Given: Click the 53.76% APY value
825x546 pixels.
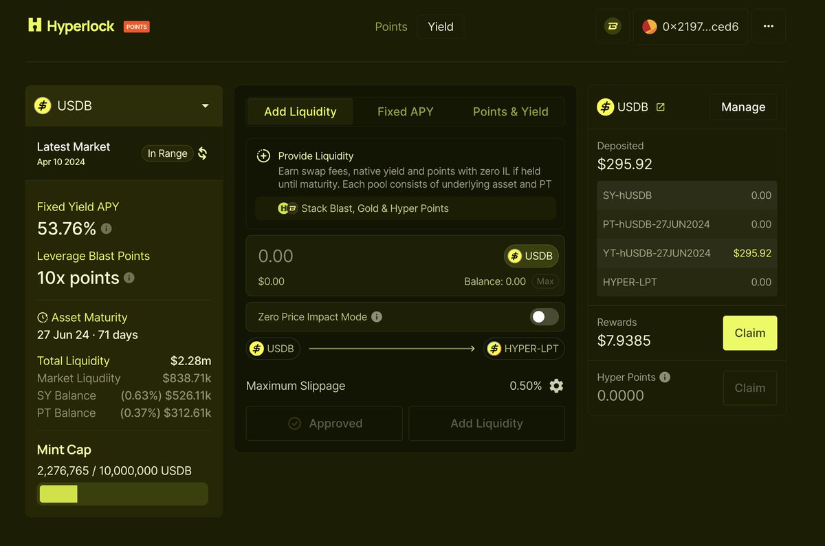Looking at the screenshot, I should tap(67, 228).
